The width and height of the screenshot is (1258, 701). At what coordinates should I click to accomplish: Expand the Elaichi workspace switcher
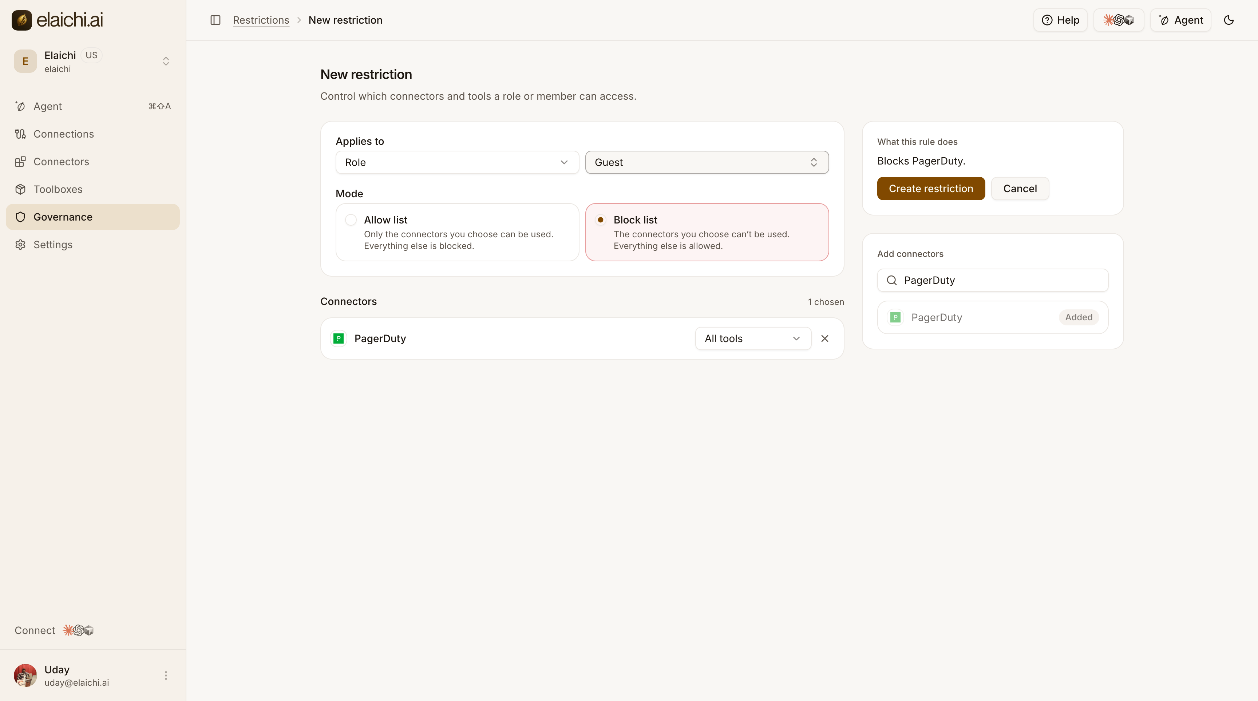(166, 61)
